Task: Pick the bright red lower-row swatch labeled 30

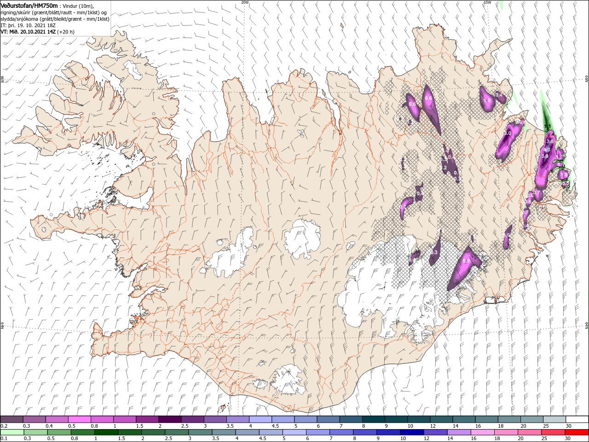Action: [x=577, y=432]
